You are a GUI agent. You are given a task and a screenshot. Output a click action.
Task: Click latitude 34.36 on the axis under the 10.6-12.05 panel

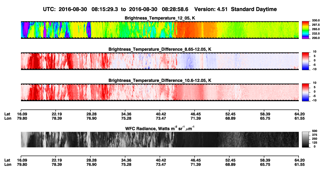coord(126,114)
